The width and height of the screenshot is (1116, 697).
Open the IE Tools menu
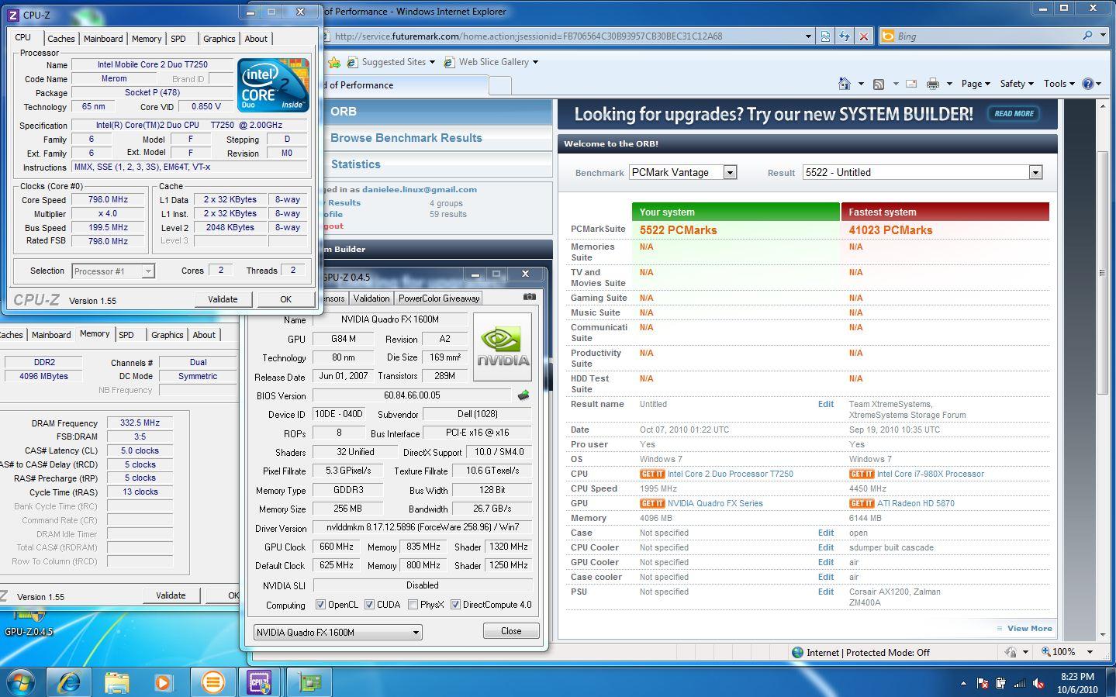[1059, 84]
